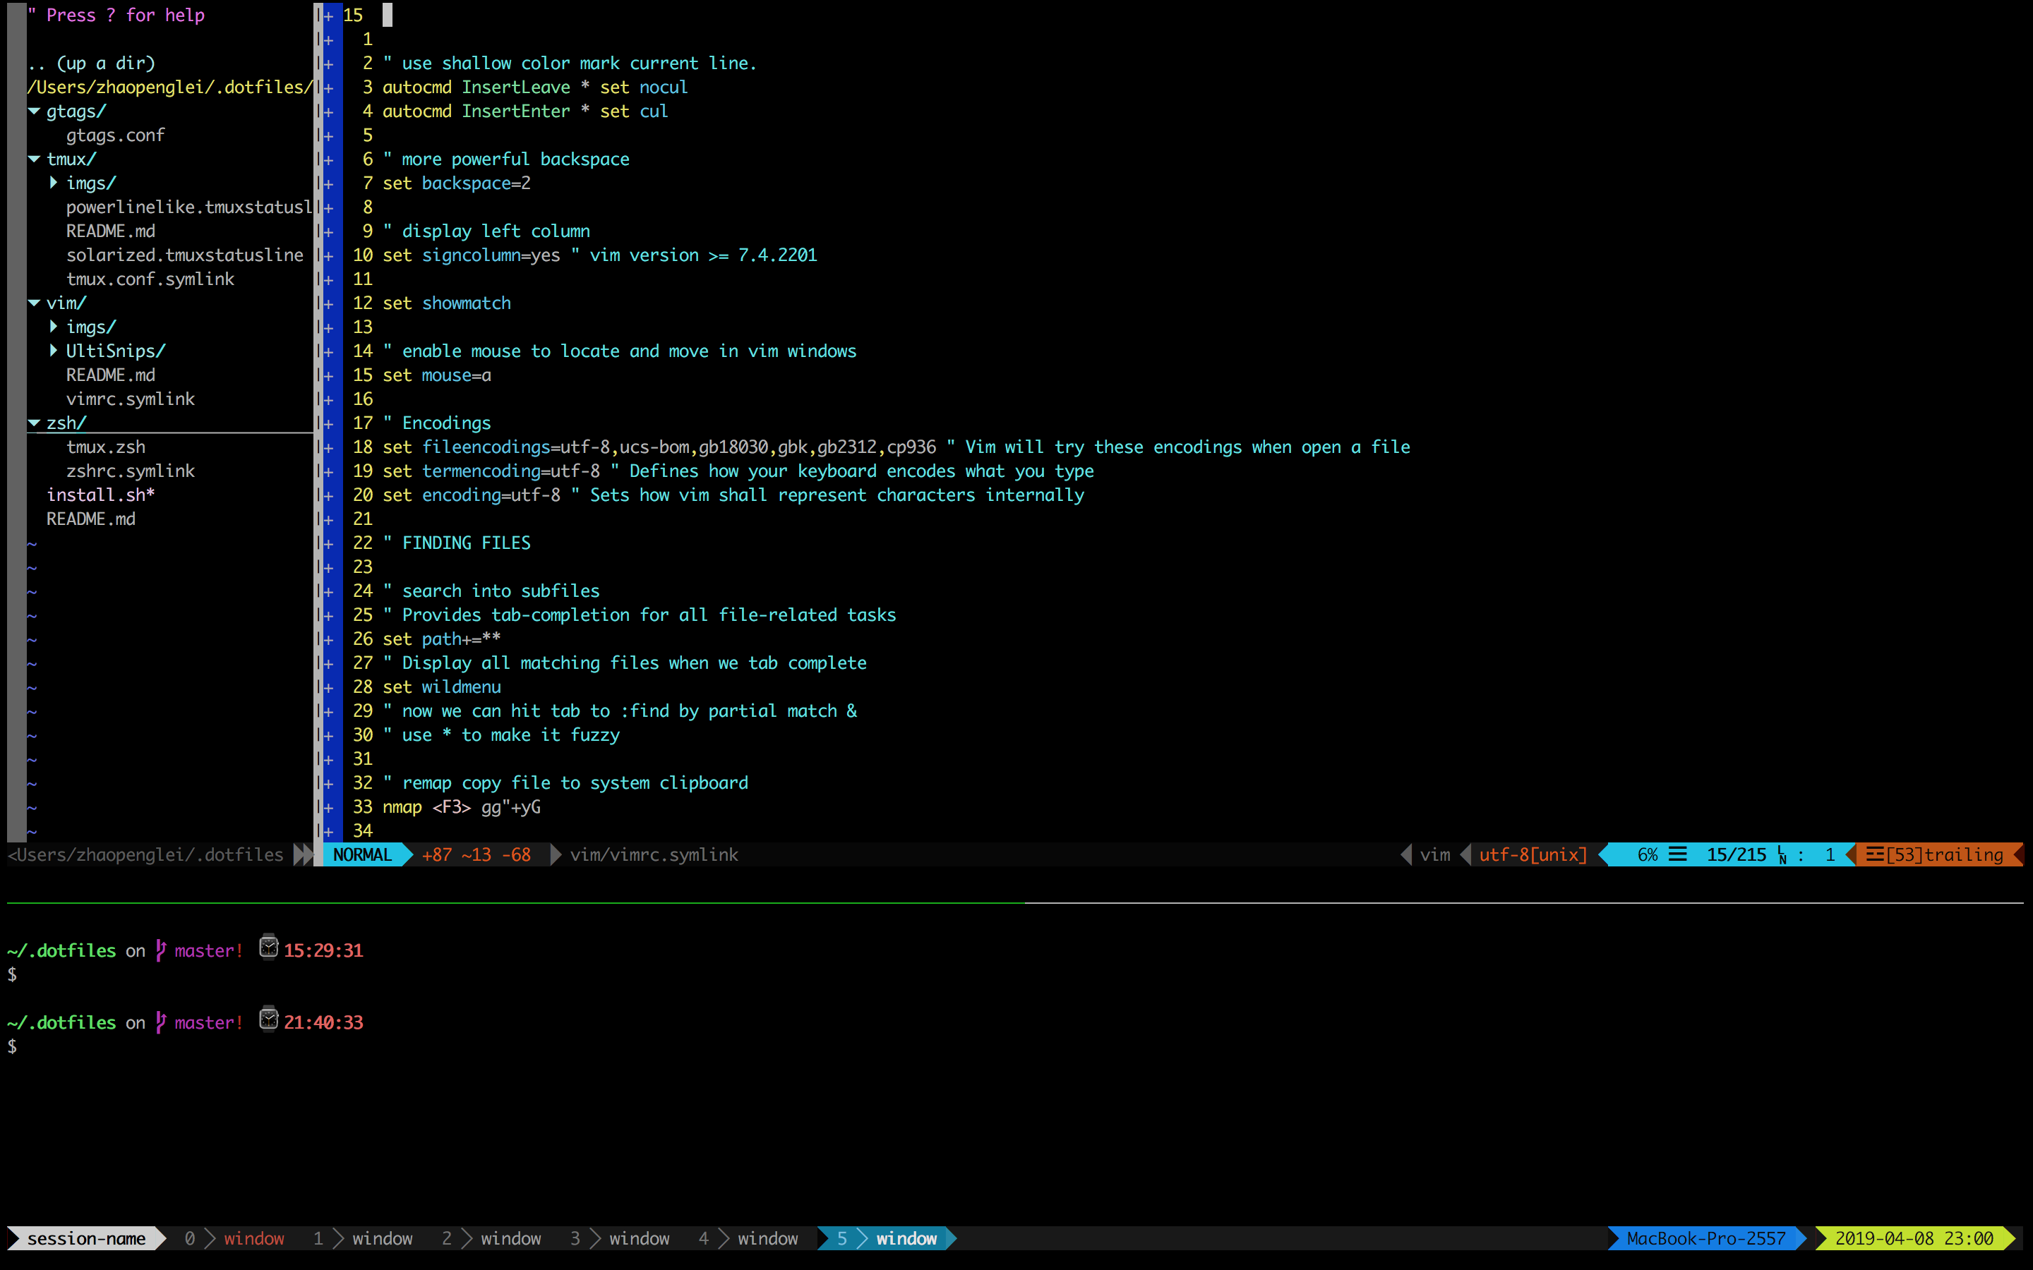Open tmux.conf.symlink in the tree
The height and width of the screenshot is (1270, 2033).
[150, 279]
